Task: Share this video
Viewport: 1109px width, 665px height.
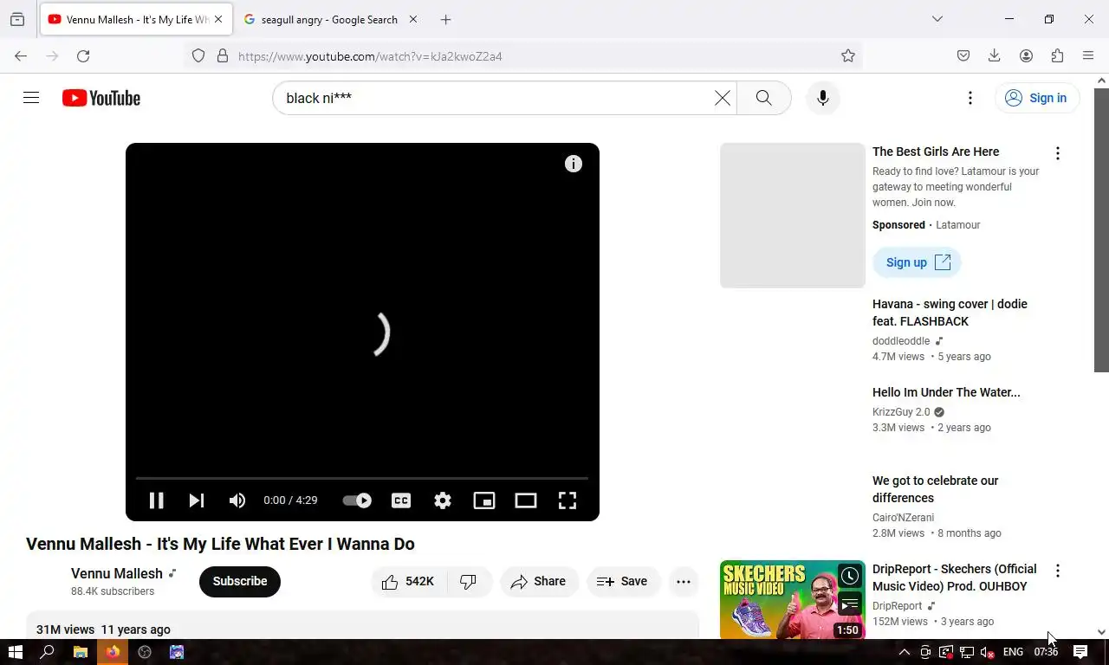Action: click(x=539, y=581)
